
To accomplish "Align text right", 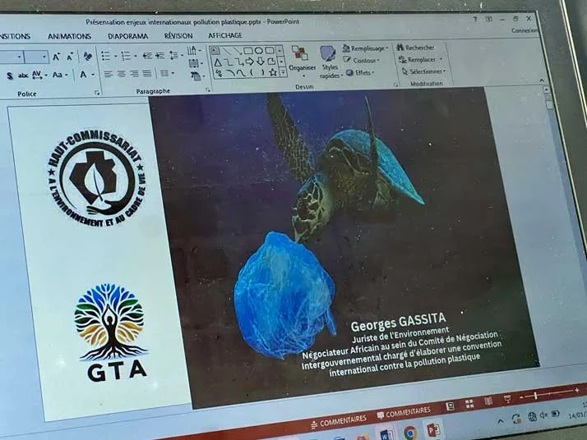I will [x=134, y=74].
